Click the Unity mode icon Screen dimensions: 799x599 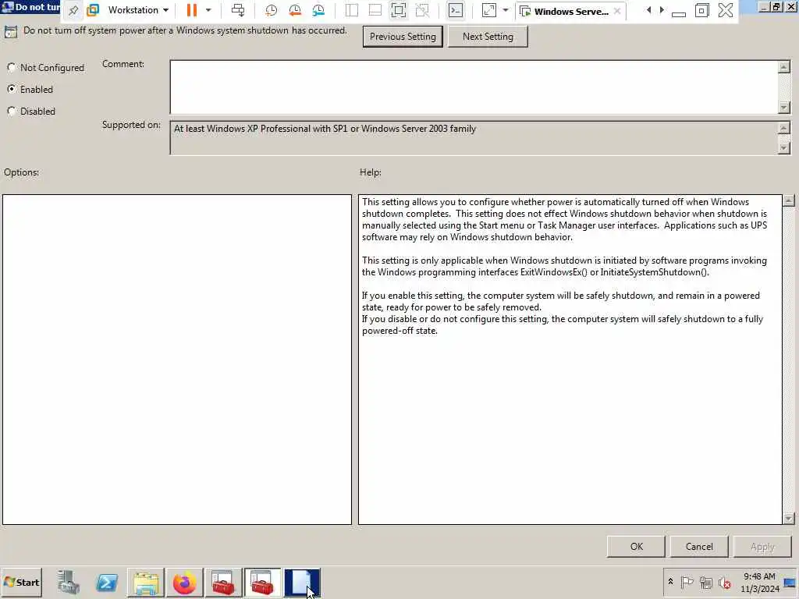pyautogui.click(x=422, y=10)
